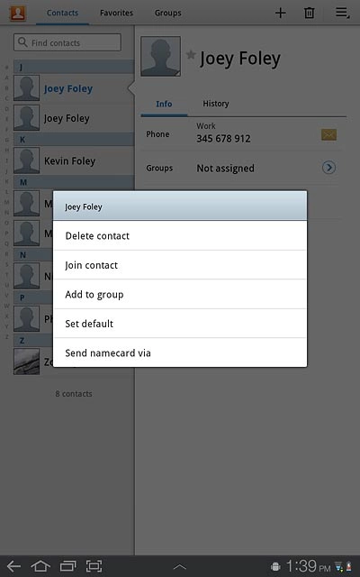Viewport: 360px width, 577px height.
Task: Click the Find contacts search field
Action: point(67,42)
